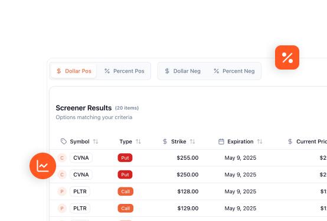Sort the Strike column with its arrows
This screenshot has width=327, height=221.
[192, 141]
